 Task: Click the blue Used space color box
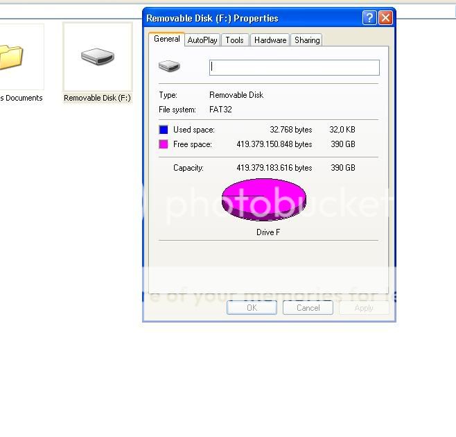coord(164,130)
